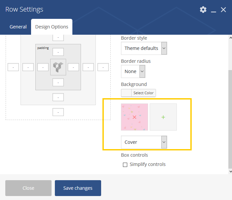Open the background Select Color picker
232x200 pixels.
pos(138,93)
